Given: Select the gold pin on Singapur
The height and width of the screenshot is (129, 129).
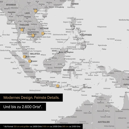Looking at the screenshot, I should tap(30, 61).
